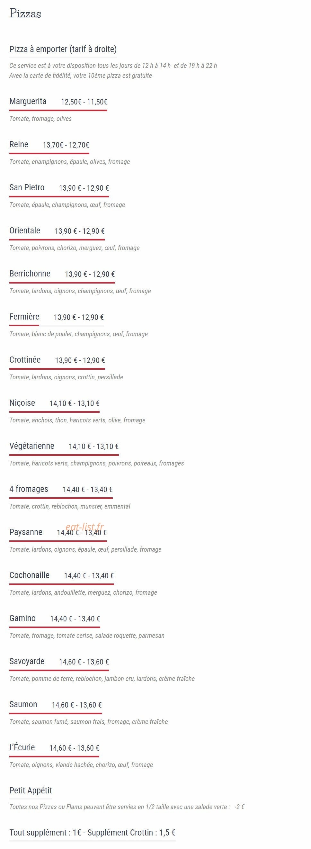Click the Berrichonne pizza title

[x=30, y=274]
